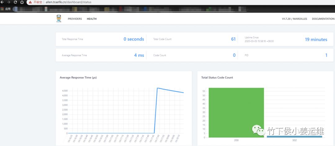The height and width of the screenshot is (146, 335).
Task: Switch to the HEALTH tab
Action: pos(92,19)
